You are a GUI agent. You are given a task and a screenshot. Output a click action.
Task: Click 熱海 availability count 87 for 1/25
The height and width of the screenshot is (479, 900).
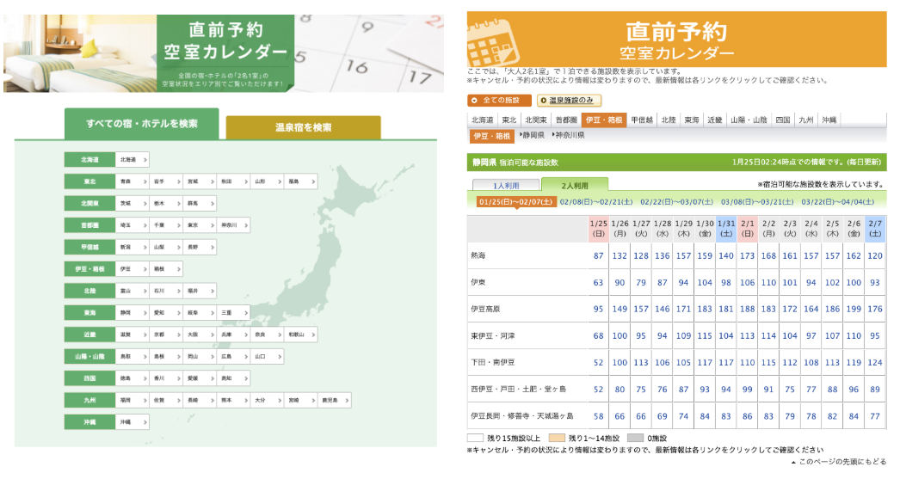pyautogui.click(x=598, y=256)
